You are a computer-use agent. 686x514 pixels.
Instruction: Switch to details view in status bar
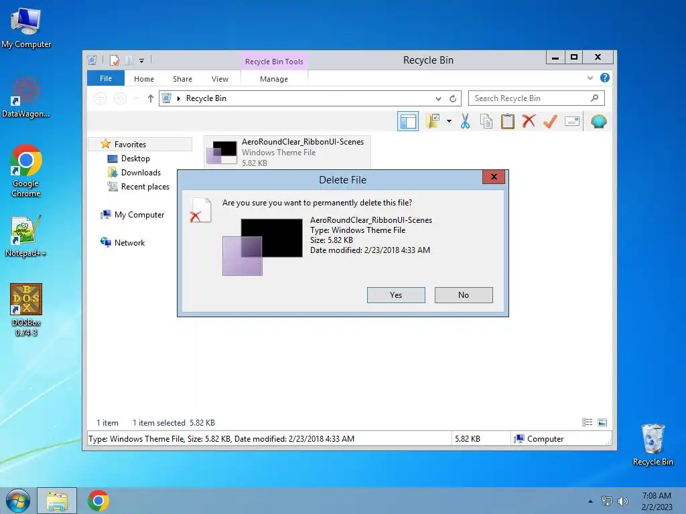click(x=587, y=422)
